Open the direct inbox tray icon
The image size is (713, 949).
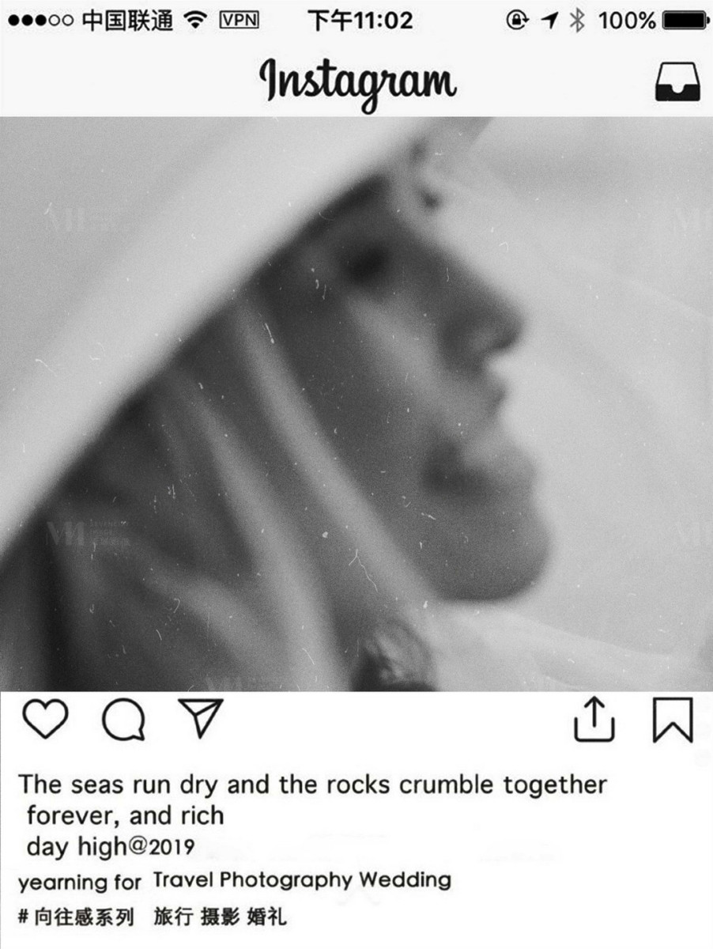coord(677,81)
